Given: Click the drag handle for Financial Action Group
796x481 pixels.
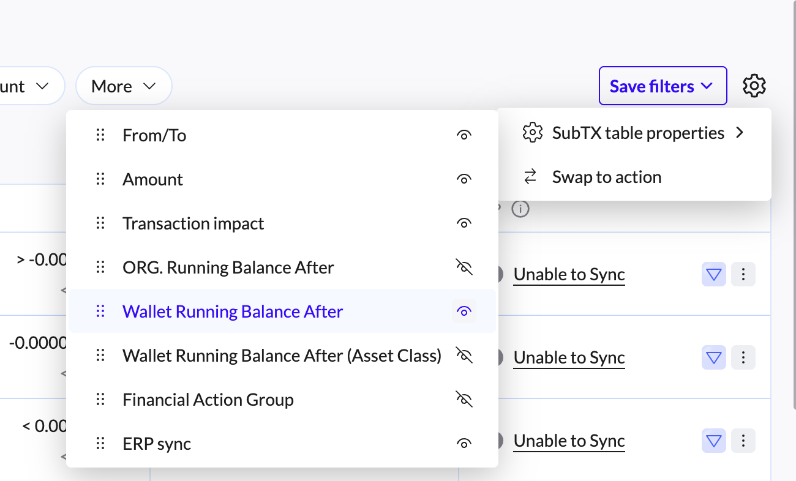Looking at the screenshot, I should click(101, 400).
